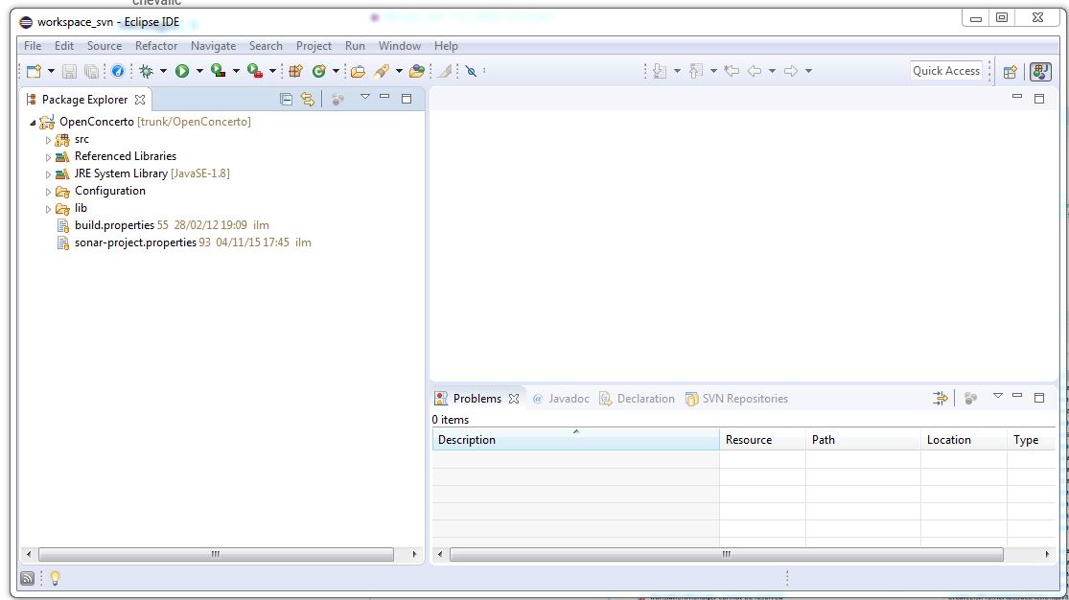Open Search flashlight dropdown arrow
The height and width of the screenshot is (600, 1069).
tap(400, 71)
